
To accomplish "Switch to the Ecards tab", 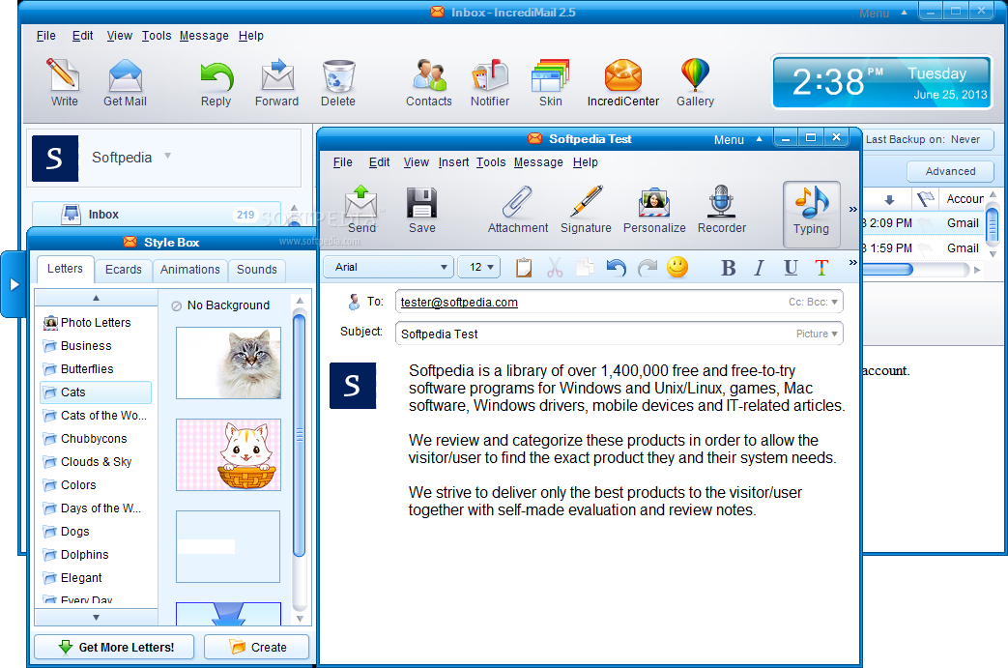I will tap(124, 270).
